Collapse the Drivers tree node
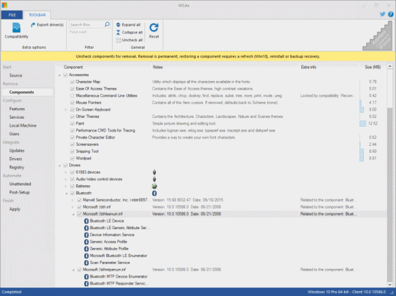The height and width of the screenshot is (296, 396). pos(59,166)
